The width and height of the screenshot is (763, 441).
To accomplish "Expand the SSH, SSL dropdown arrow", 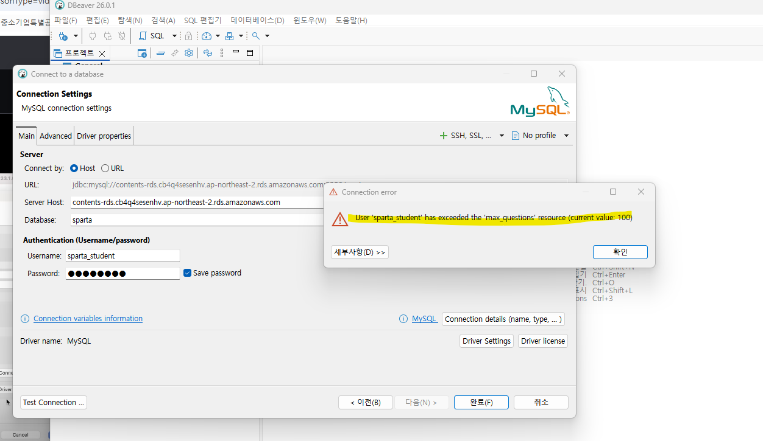I will 502,136.
